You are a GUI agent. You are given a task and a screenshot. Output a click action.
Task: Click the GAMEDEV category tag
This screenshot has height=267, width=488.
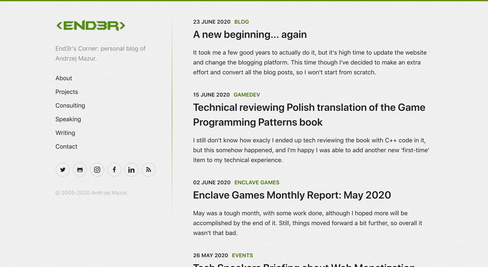(x=246, y=95)
